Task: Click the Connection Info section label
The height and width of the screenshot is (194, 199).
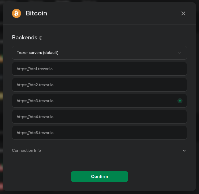Action: pos(26,150)
